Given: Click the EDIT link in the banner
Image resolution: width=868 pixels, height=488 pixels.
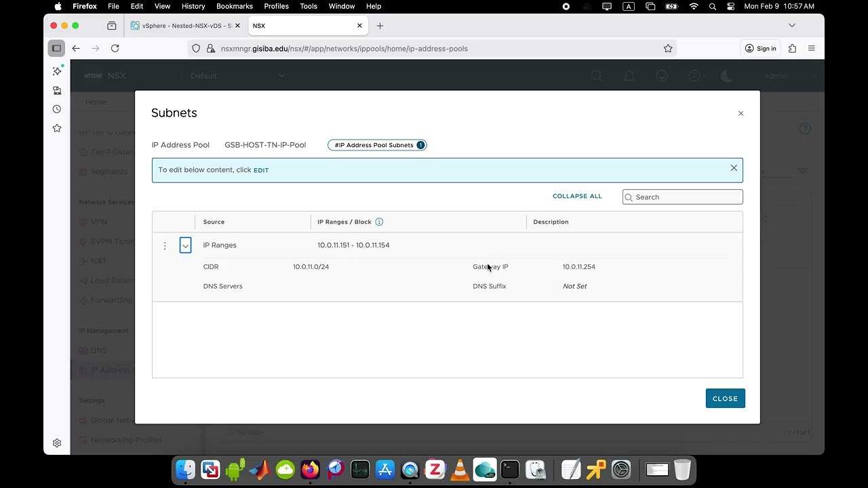Looking at the screenshot, I should coord(261,170).
